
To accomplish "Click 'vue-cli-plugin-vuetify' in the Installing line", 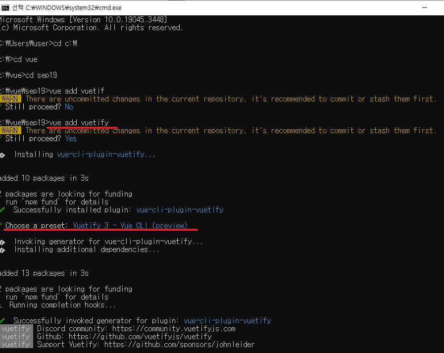I will pyautogui.click(x=101, y=154).
